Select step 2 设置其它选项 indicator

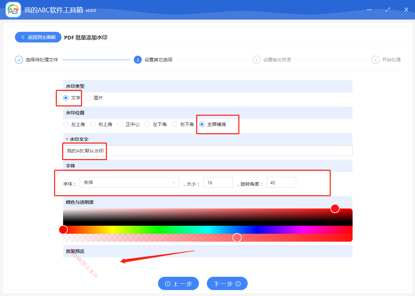tap(138, 60)
